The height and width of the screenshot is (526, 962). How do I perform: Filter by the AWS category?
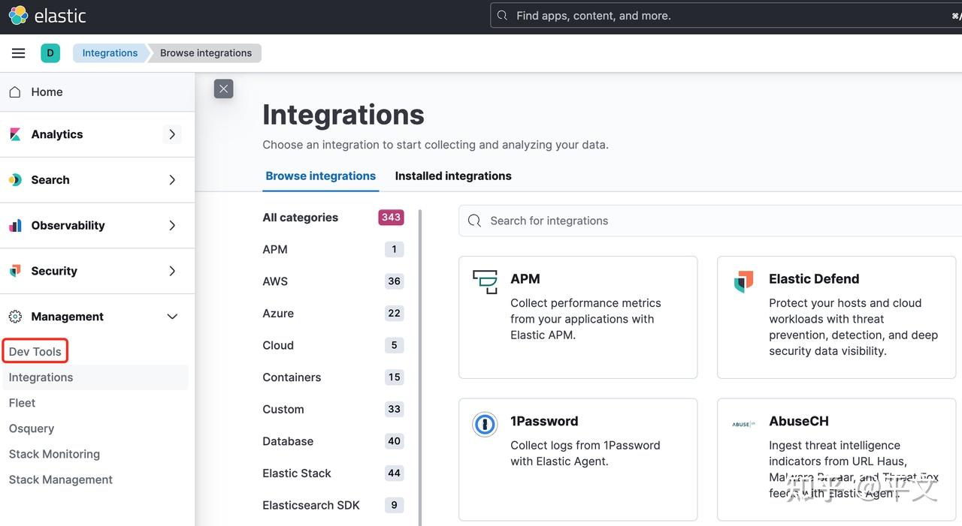[275, 281]
